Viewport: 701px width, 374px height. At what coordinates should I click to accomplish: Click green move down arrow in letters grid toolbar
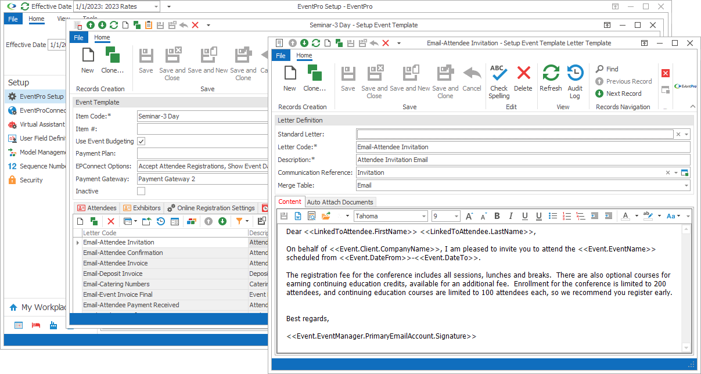222,221
